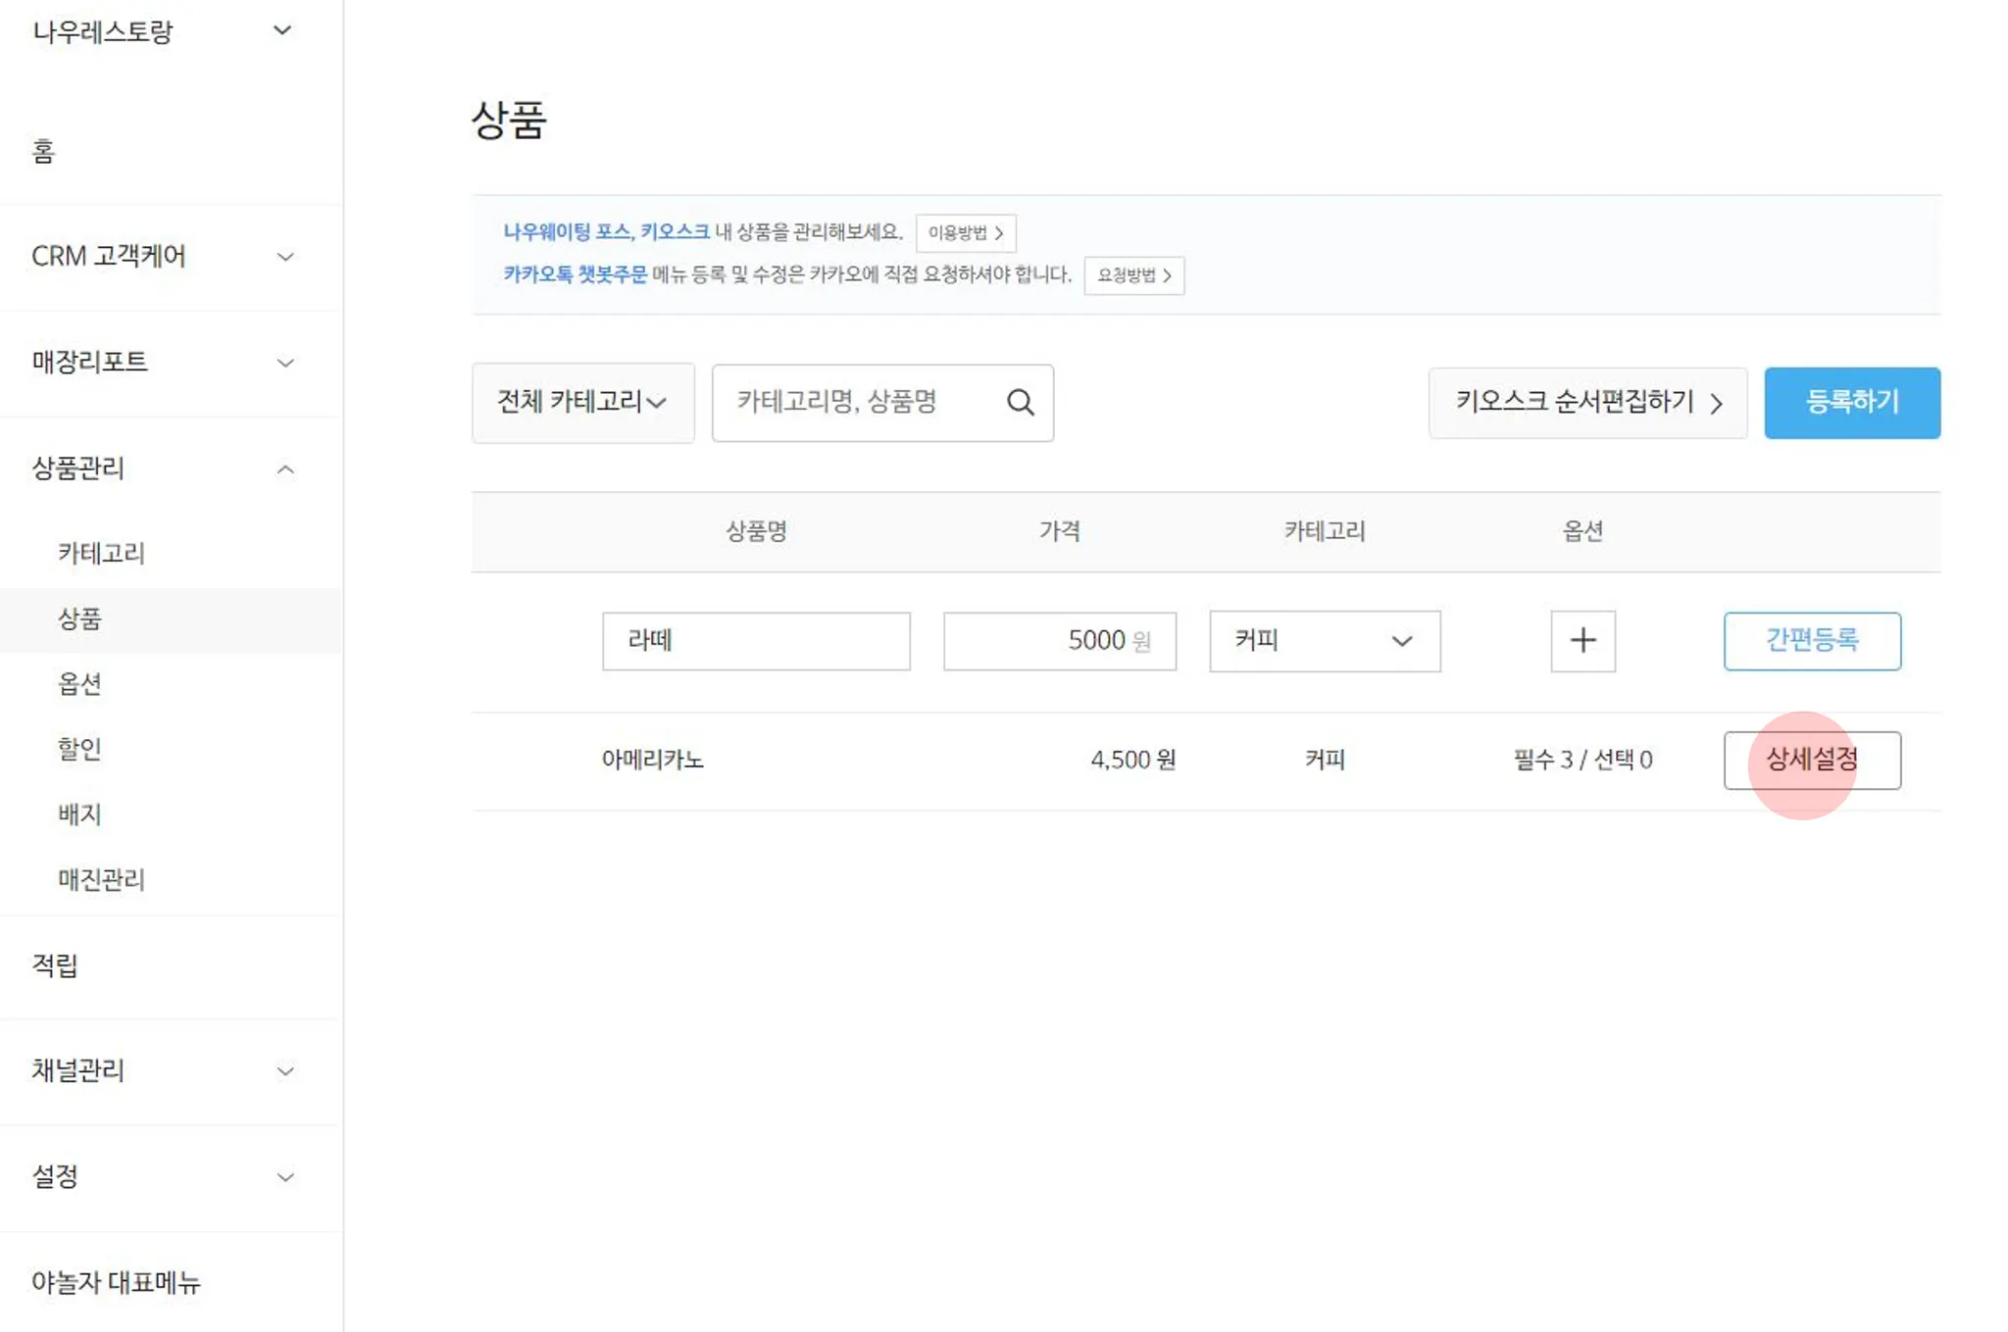
Task: Open the 요청방법 guide link
Action: pyautogui.click(x=1132, y=275)
